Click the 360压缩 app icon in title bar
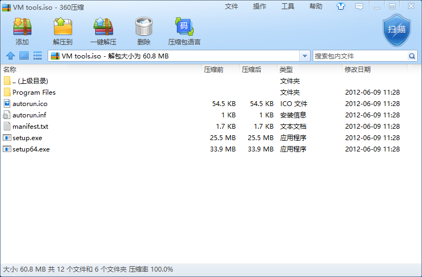 click(x=6, y=7)
